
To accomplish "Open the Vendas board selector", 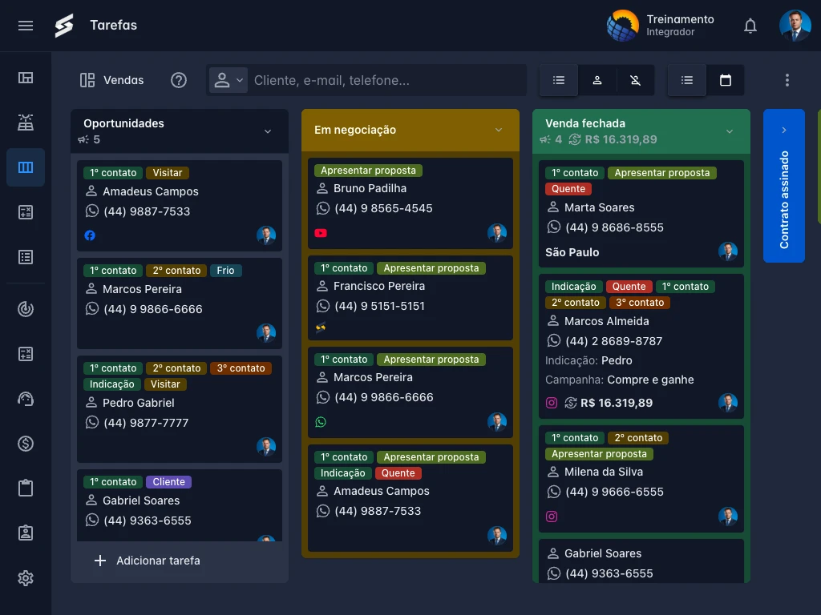I will pyautogui.click(x=111, y=80).
